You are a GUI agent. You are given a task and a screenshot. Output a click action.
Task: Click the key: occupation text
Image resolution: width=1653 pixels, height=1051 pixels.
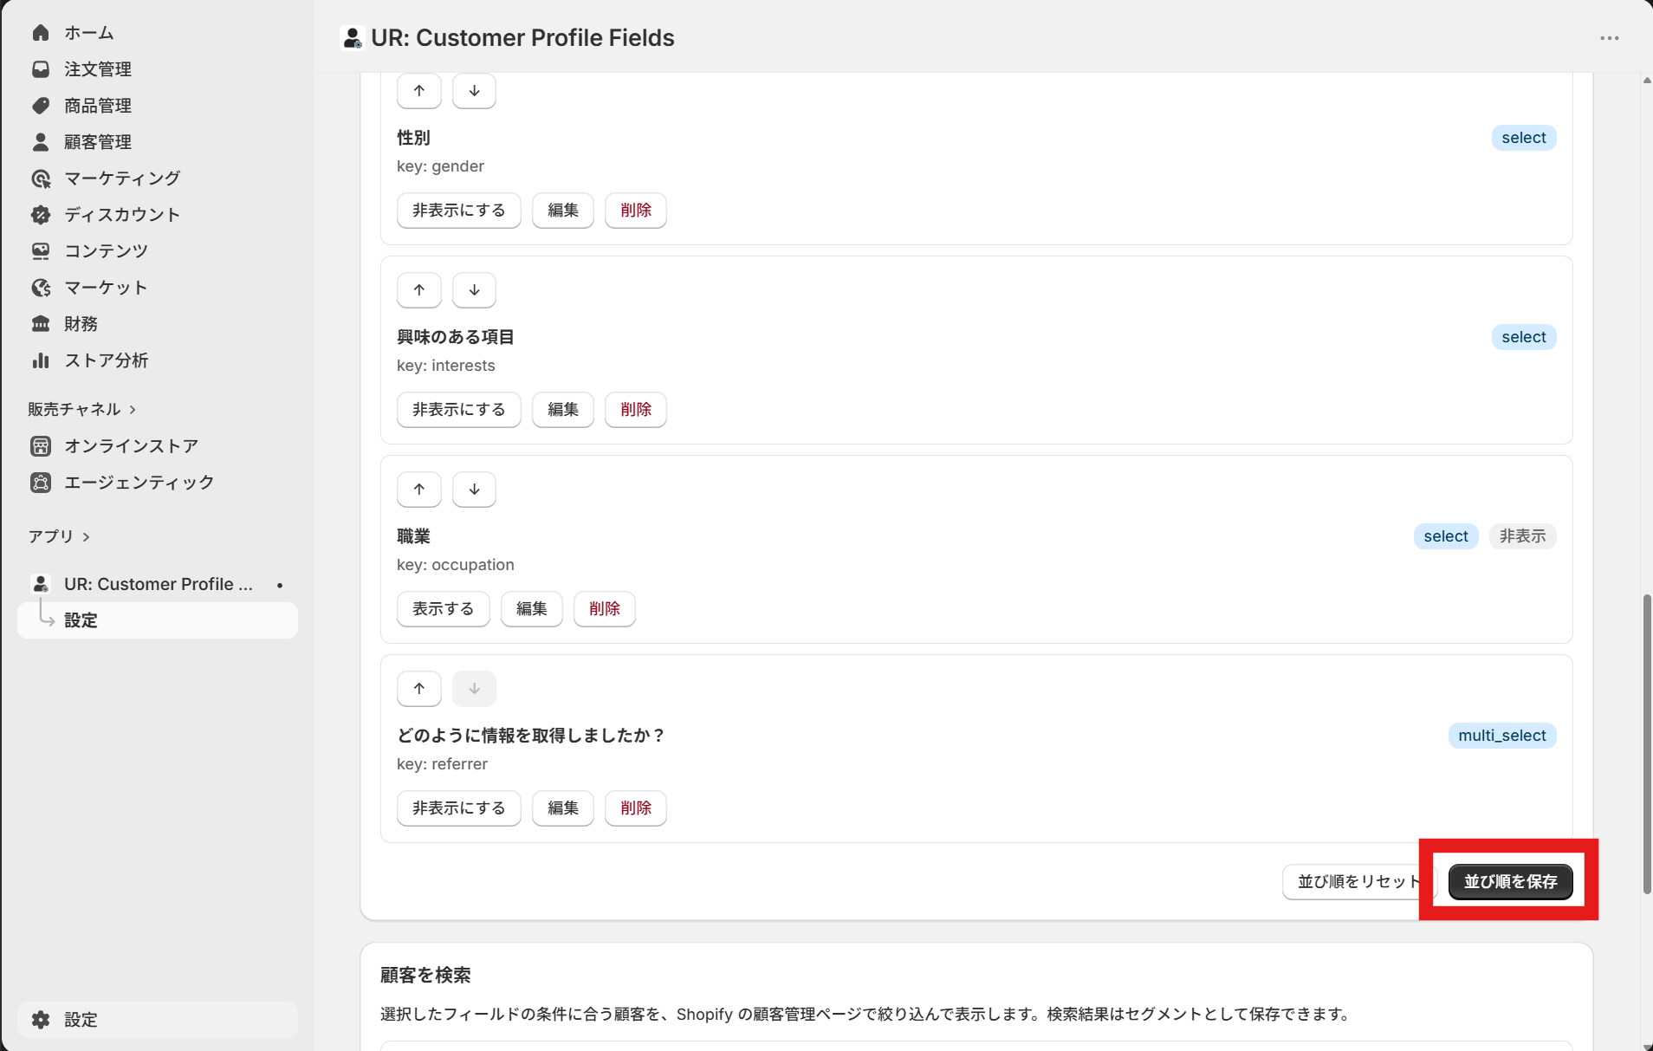tap(456, 565)
